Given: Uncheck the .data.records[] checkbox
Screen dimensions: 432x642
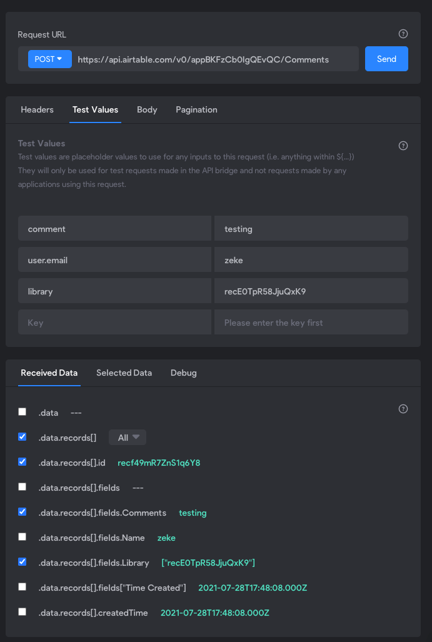Looking at the screenshot, I should [x=22, y=437].
